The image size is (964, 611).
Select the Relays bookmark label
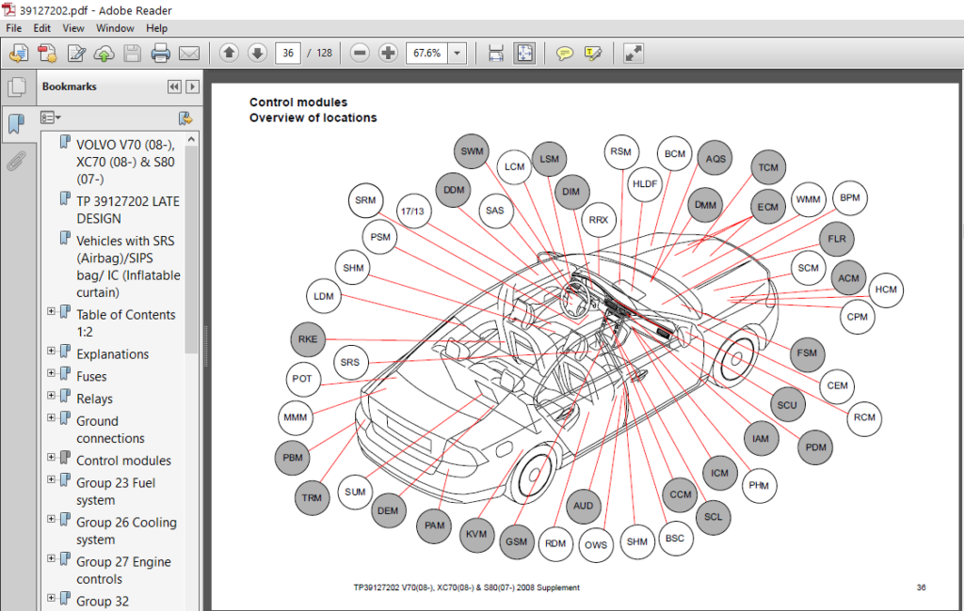point(95,399)
